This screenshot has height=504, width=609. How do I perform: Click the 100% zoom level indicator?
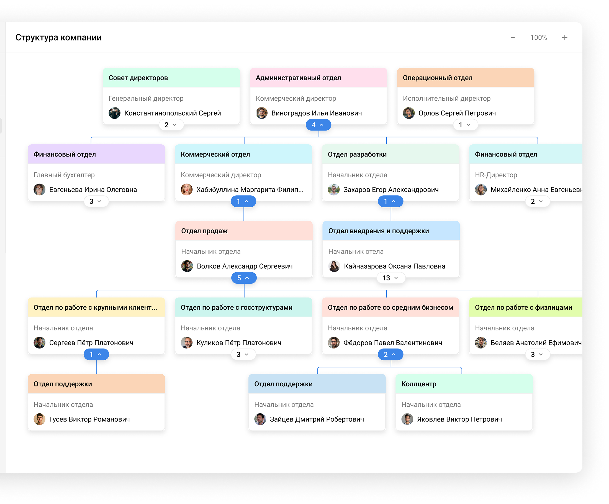[539, 37]
